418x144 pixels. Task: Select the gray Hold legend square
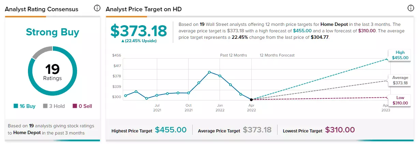45,106
